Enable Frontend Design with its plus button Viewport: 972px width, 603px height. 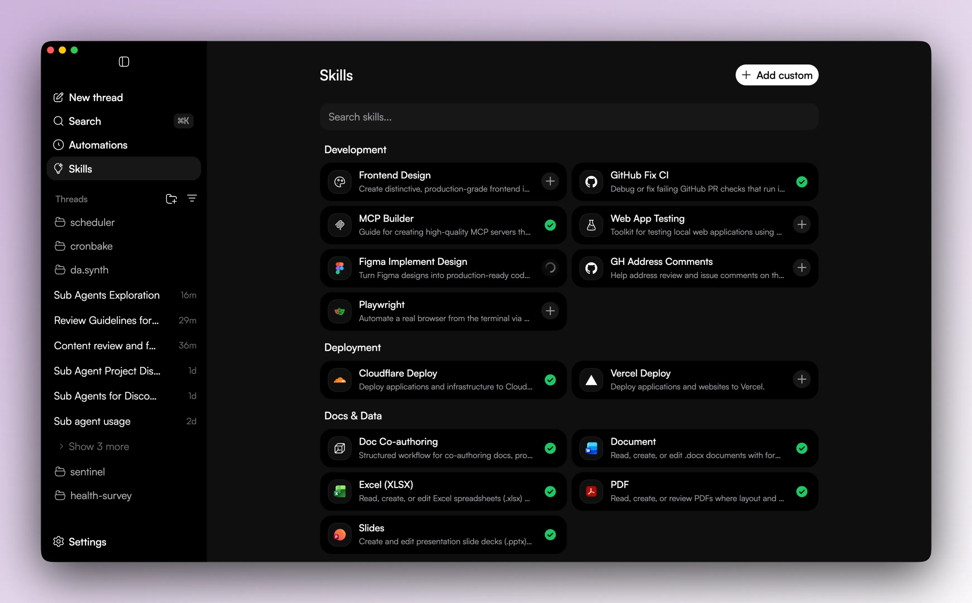(x=550, y=181)
